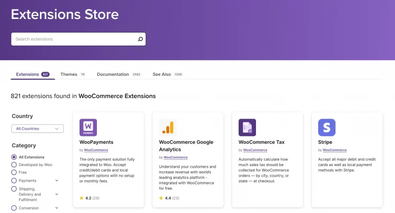The image size is (395, 213).
Task: Click WooCommerce author link under WooPayments
Action: [96, 150]
